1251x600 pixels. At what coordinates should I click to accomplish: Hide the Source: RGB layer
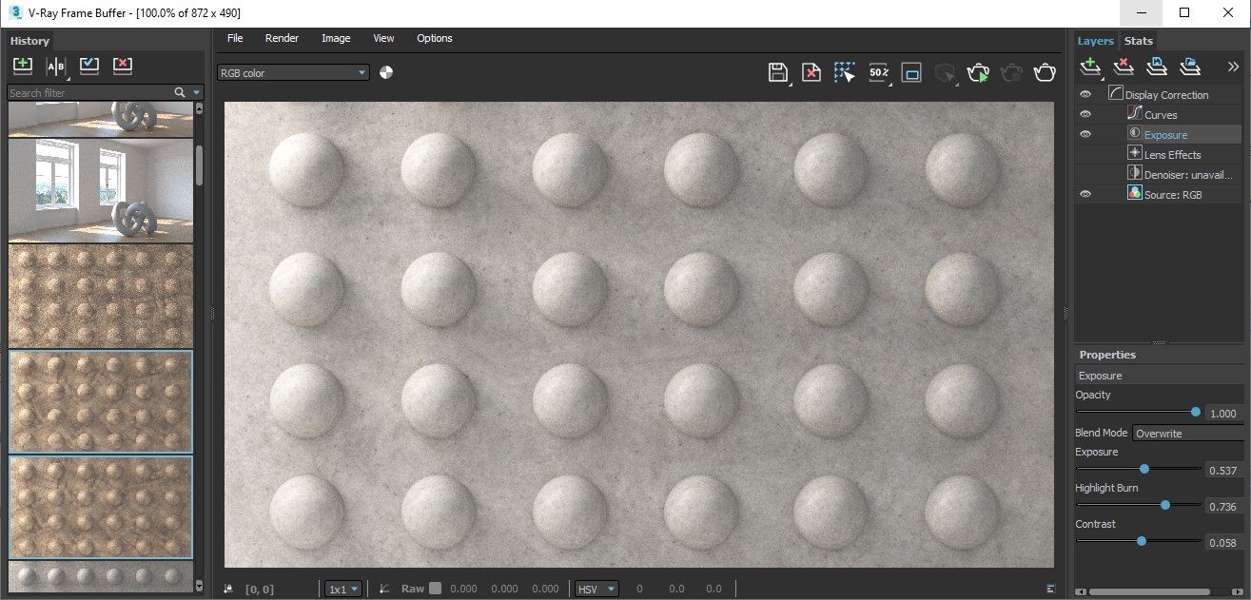tap(1085, 193)
